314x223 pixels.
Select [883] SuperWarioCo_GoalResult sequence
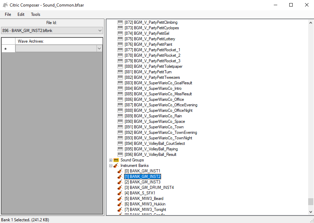click(158, 83)
